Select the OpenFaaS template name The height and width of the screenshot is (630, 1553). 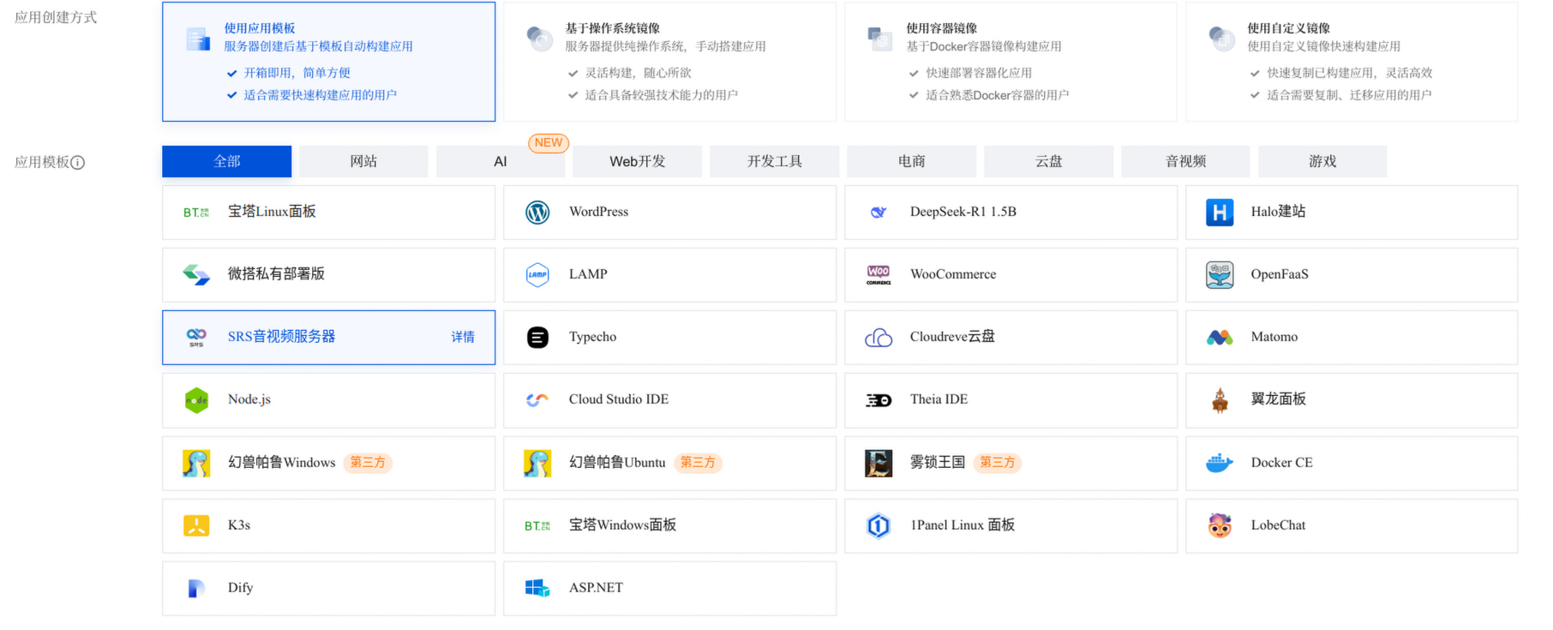pyautogui.click(x=1280, y=274)
